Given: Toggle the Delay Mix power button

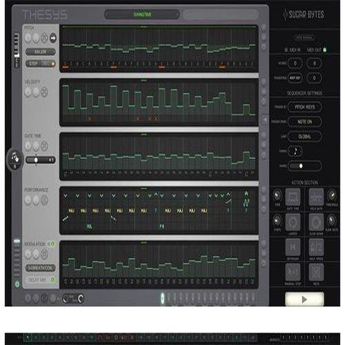Looking at the screenshot, I should click(52, 279).
